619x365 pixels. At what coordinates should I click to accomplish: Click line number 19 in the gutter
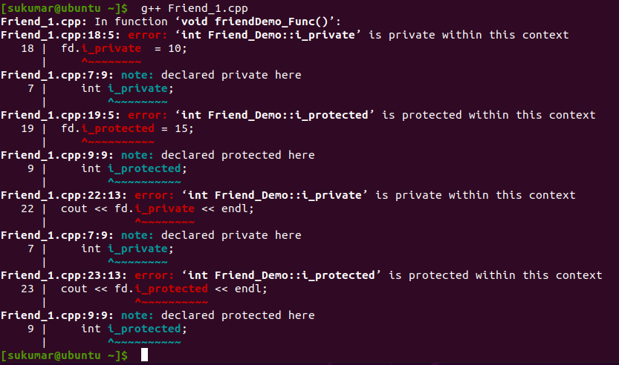pyautogui.click(x=27, y=128)
